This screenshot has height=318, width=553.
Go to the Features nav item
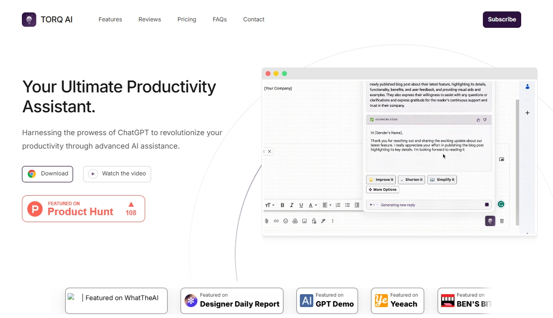[110, 19]
